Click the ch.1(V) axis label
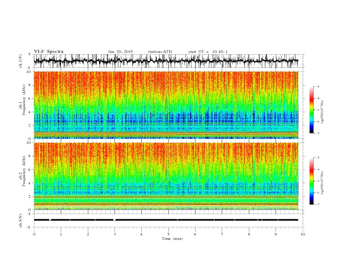The width and height of the screenshot is (341, 263). click(x=21, y=61)
